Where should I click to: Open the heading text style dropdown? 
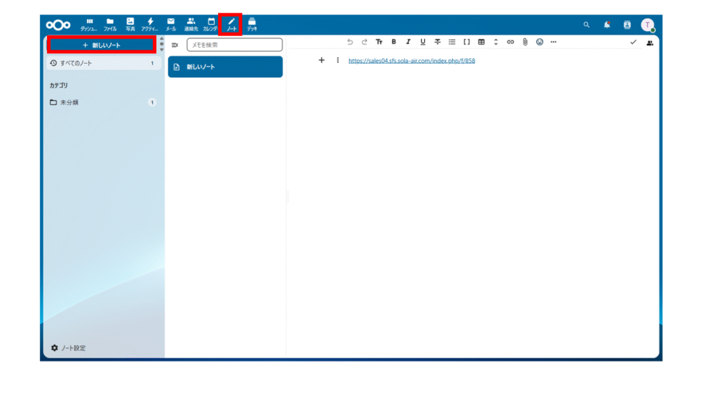click(x=379, y=42)
